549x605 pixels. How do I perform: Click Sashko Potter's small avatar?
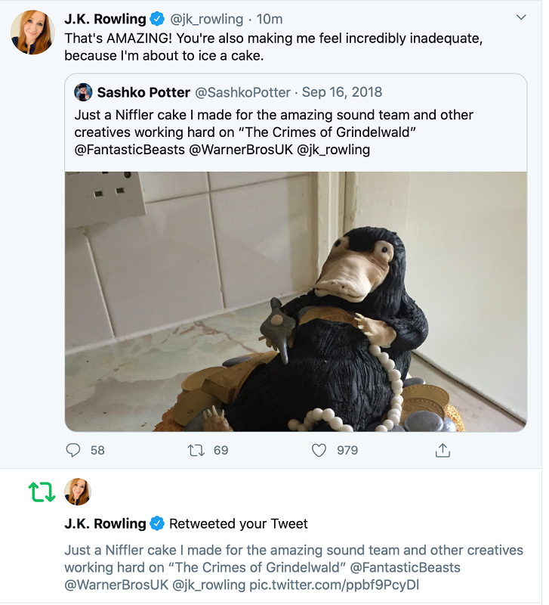point(83,92)
